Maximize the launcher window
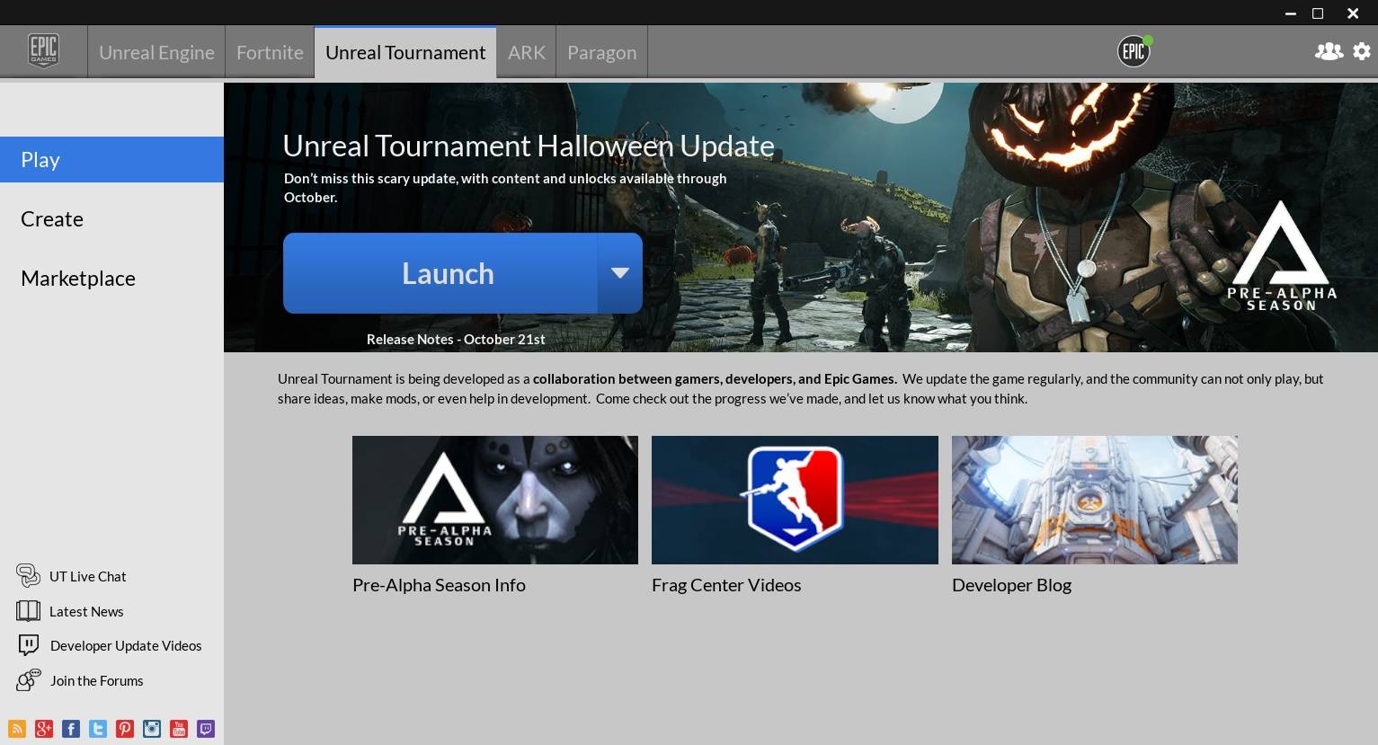Image resolution: width=1378 pixels, height=745 pixels. (1318, 13)
